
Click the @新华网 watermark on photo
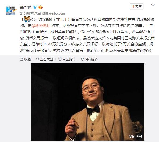[x=135, y=136]
